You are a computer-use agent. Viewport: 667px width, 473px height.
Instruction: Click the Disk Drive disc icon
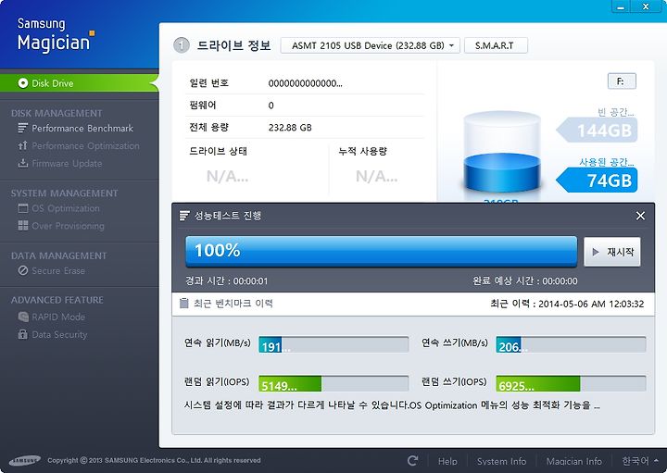click(23, 83)
